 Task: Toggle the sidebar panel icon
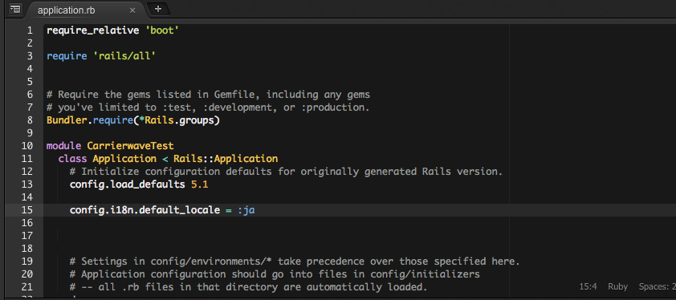pos(15,9)
